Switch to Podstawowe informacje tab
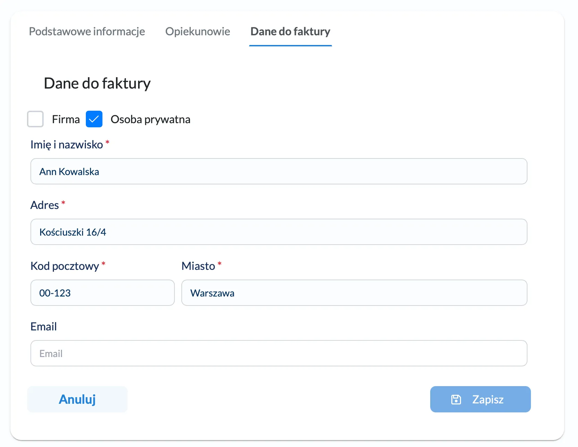The width and height of the screenshot is (578, 447). [x=87, y=31]
